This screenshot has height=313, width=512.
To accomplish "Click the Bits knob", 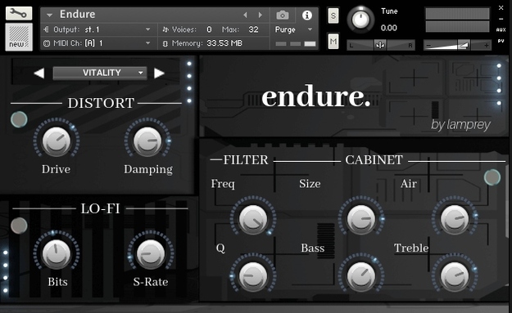I will tap(57, 253).
